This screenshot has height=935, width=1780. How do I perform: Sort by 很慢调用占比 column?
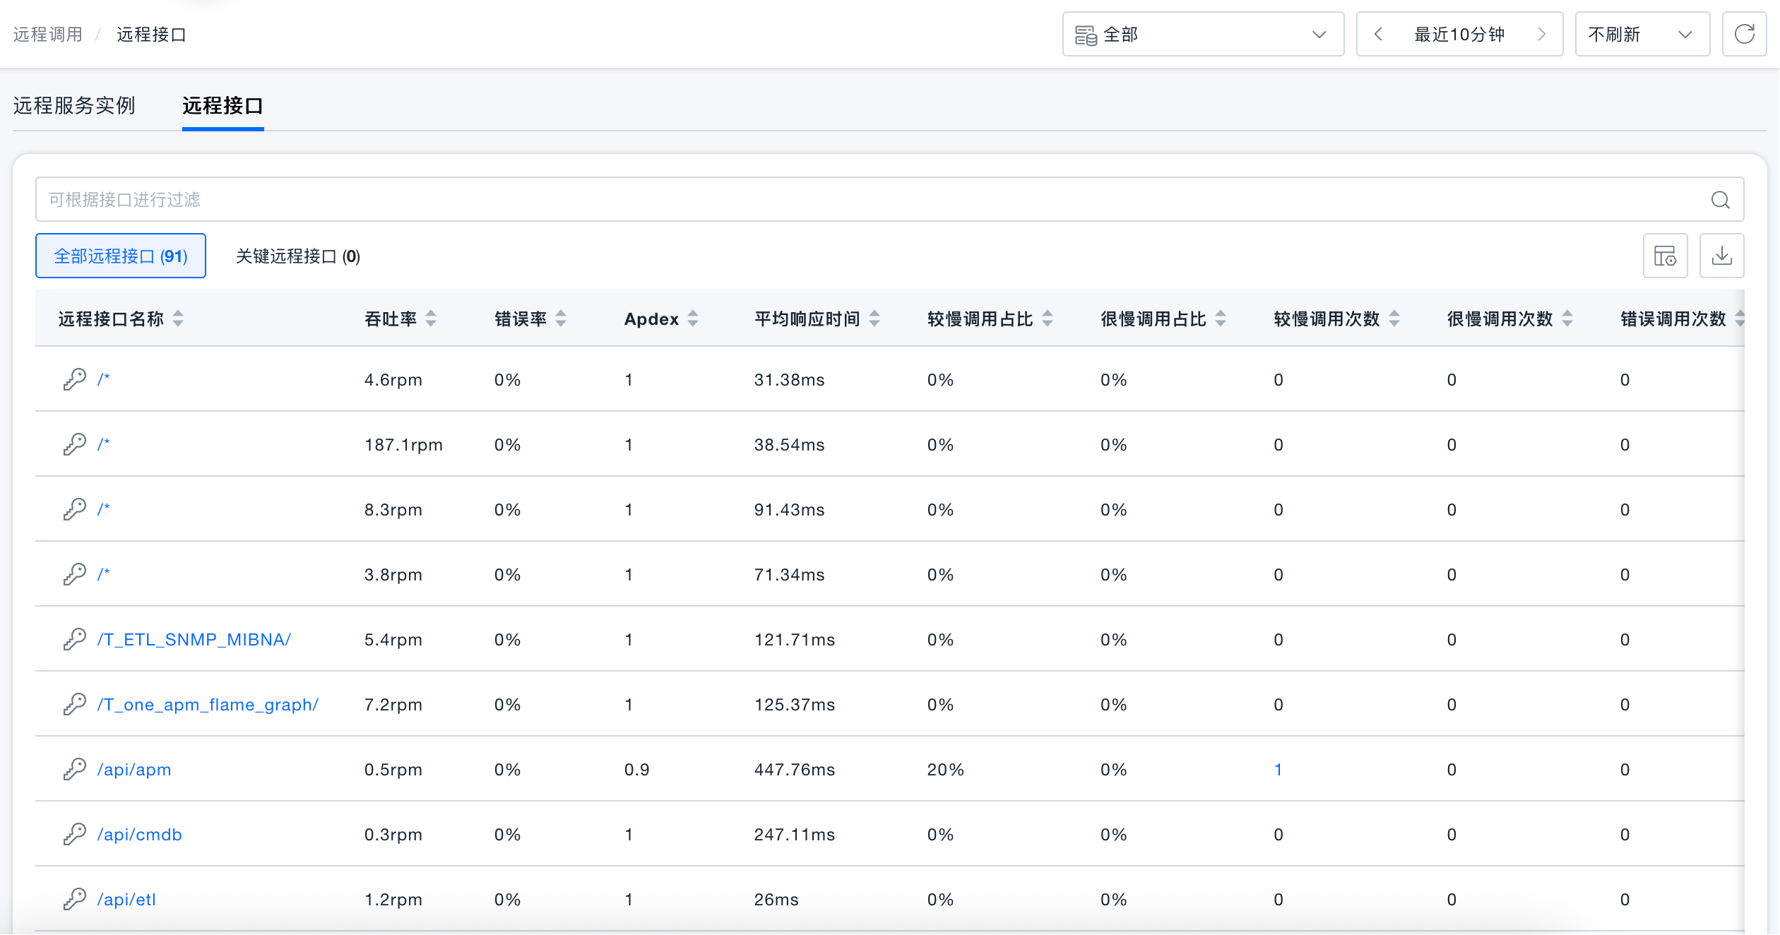1221,319
